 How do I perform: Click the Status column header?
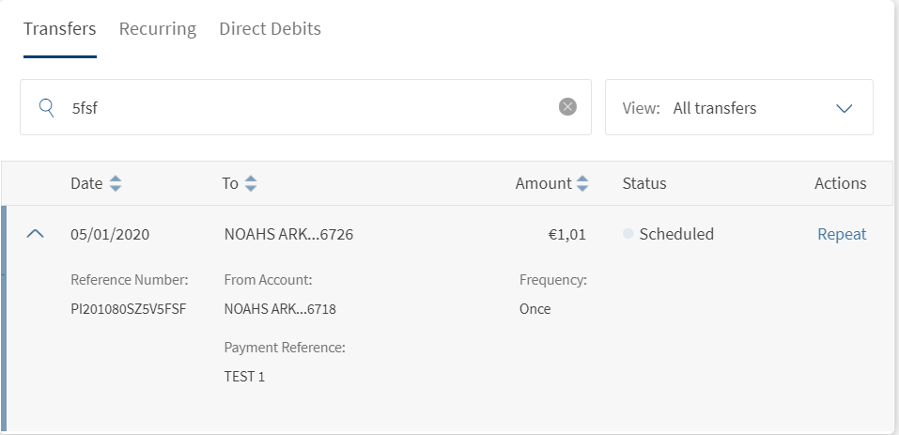[644, 184]
